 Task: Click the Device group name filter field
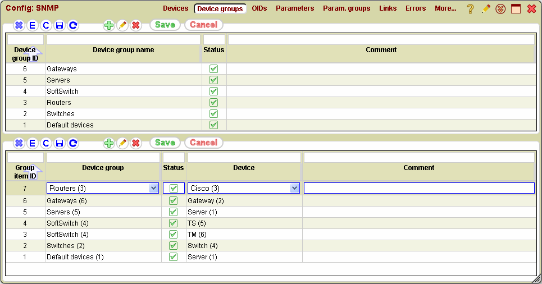124,39
